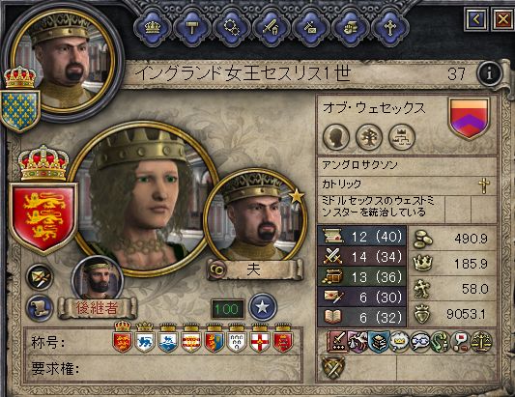Viewport: 515px width, 397px height.
Task: Click the round info button beside age 37
Action: [x=490, y=73]
